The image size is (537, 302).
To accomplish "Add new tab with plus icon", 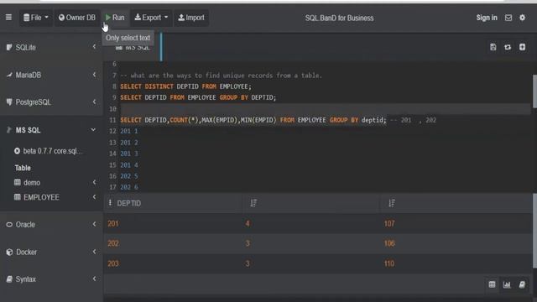I will pos(522,47).
